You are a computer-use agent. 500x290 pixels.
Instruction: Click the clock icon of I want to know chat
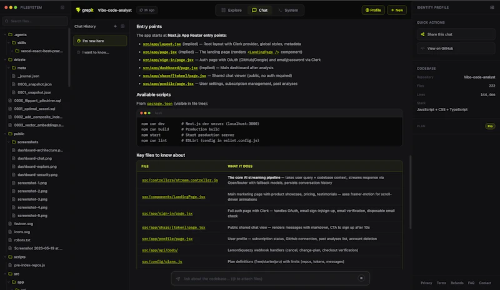(79, 52)
